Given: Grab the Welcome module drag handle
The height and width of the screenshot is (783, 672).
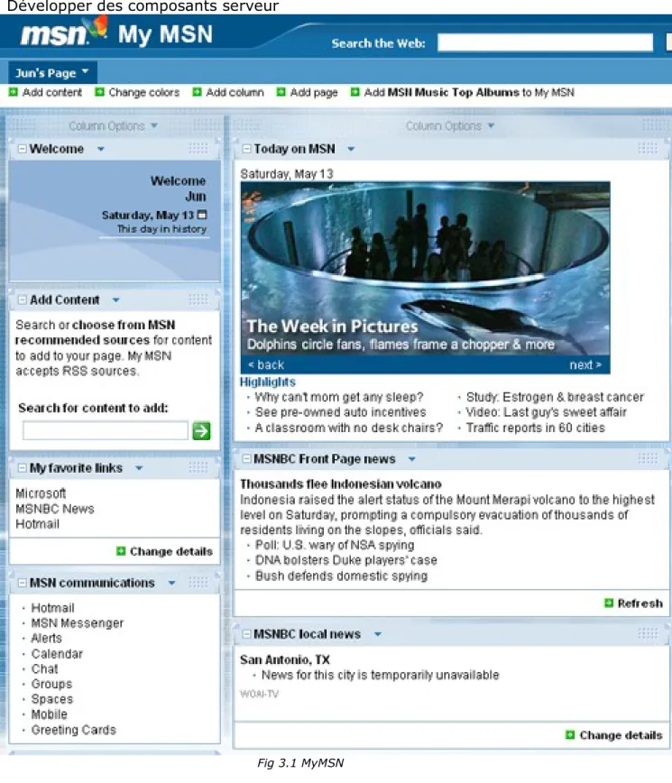Looking at the screenshot, I should [198, 148].
